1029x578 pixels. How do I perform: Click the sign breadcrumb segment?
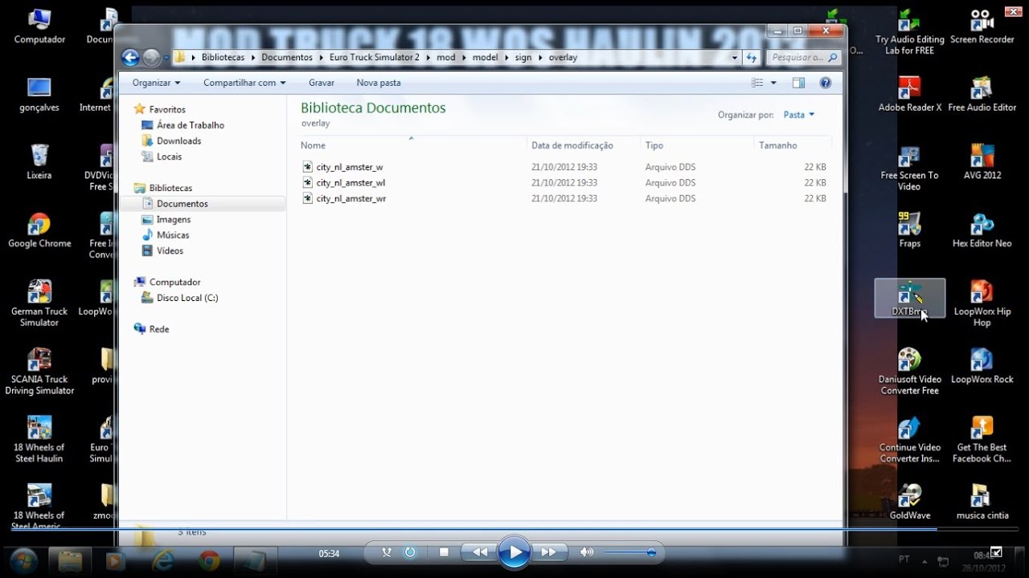tap(523, 58)
